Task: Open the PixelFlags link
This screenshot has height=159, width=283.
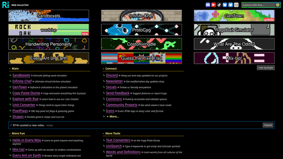Action: (x=20, y=111)
